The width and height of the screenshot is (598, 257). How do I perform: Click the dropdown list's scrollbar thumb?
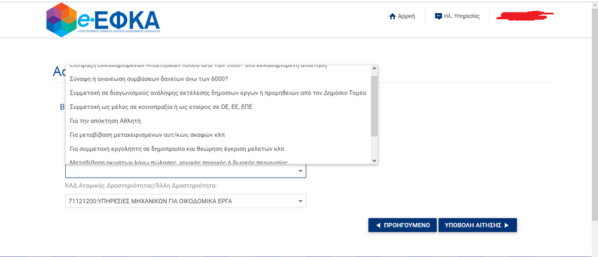click(x=374, y=106)
